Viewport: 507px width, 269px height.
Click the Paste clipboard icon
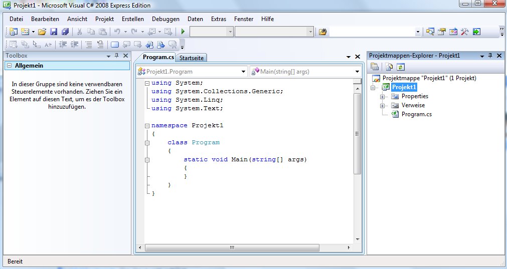pyautogui.click(x=102, y=32)
